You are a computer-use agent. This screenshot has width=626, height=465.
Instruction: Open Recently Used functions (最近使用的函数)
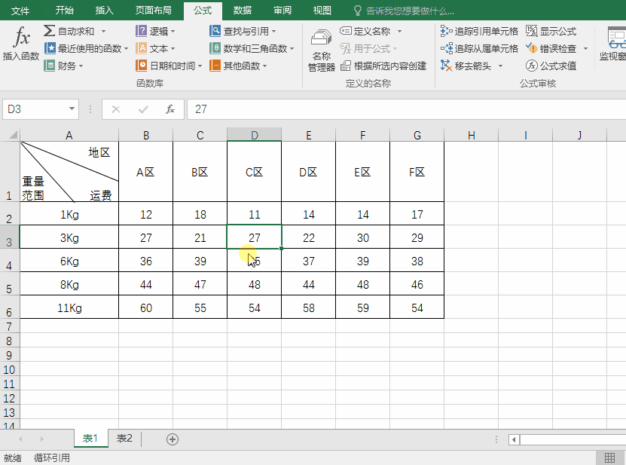[x=86, y=48]
